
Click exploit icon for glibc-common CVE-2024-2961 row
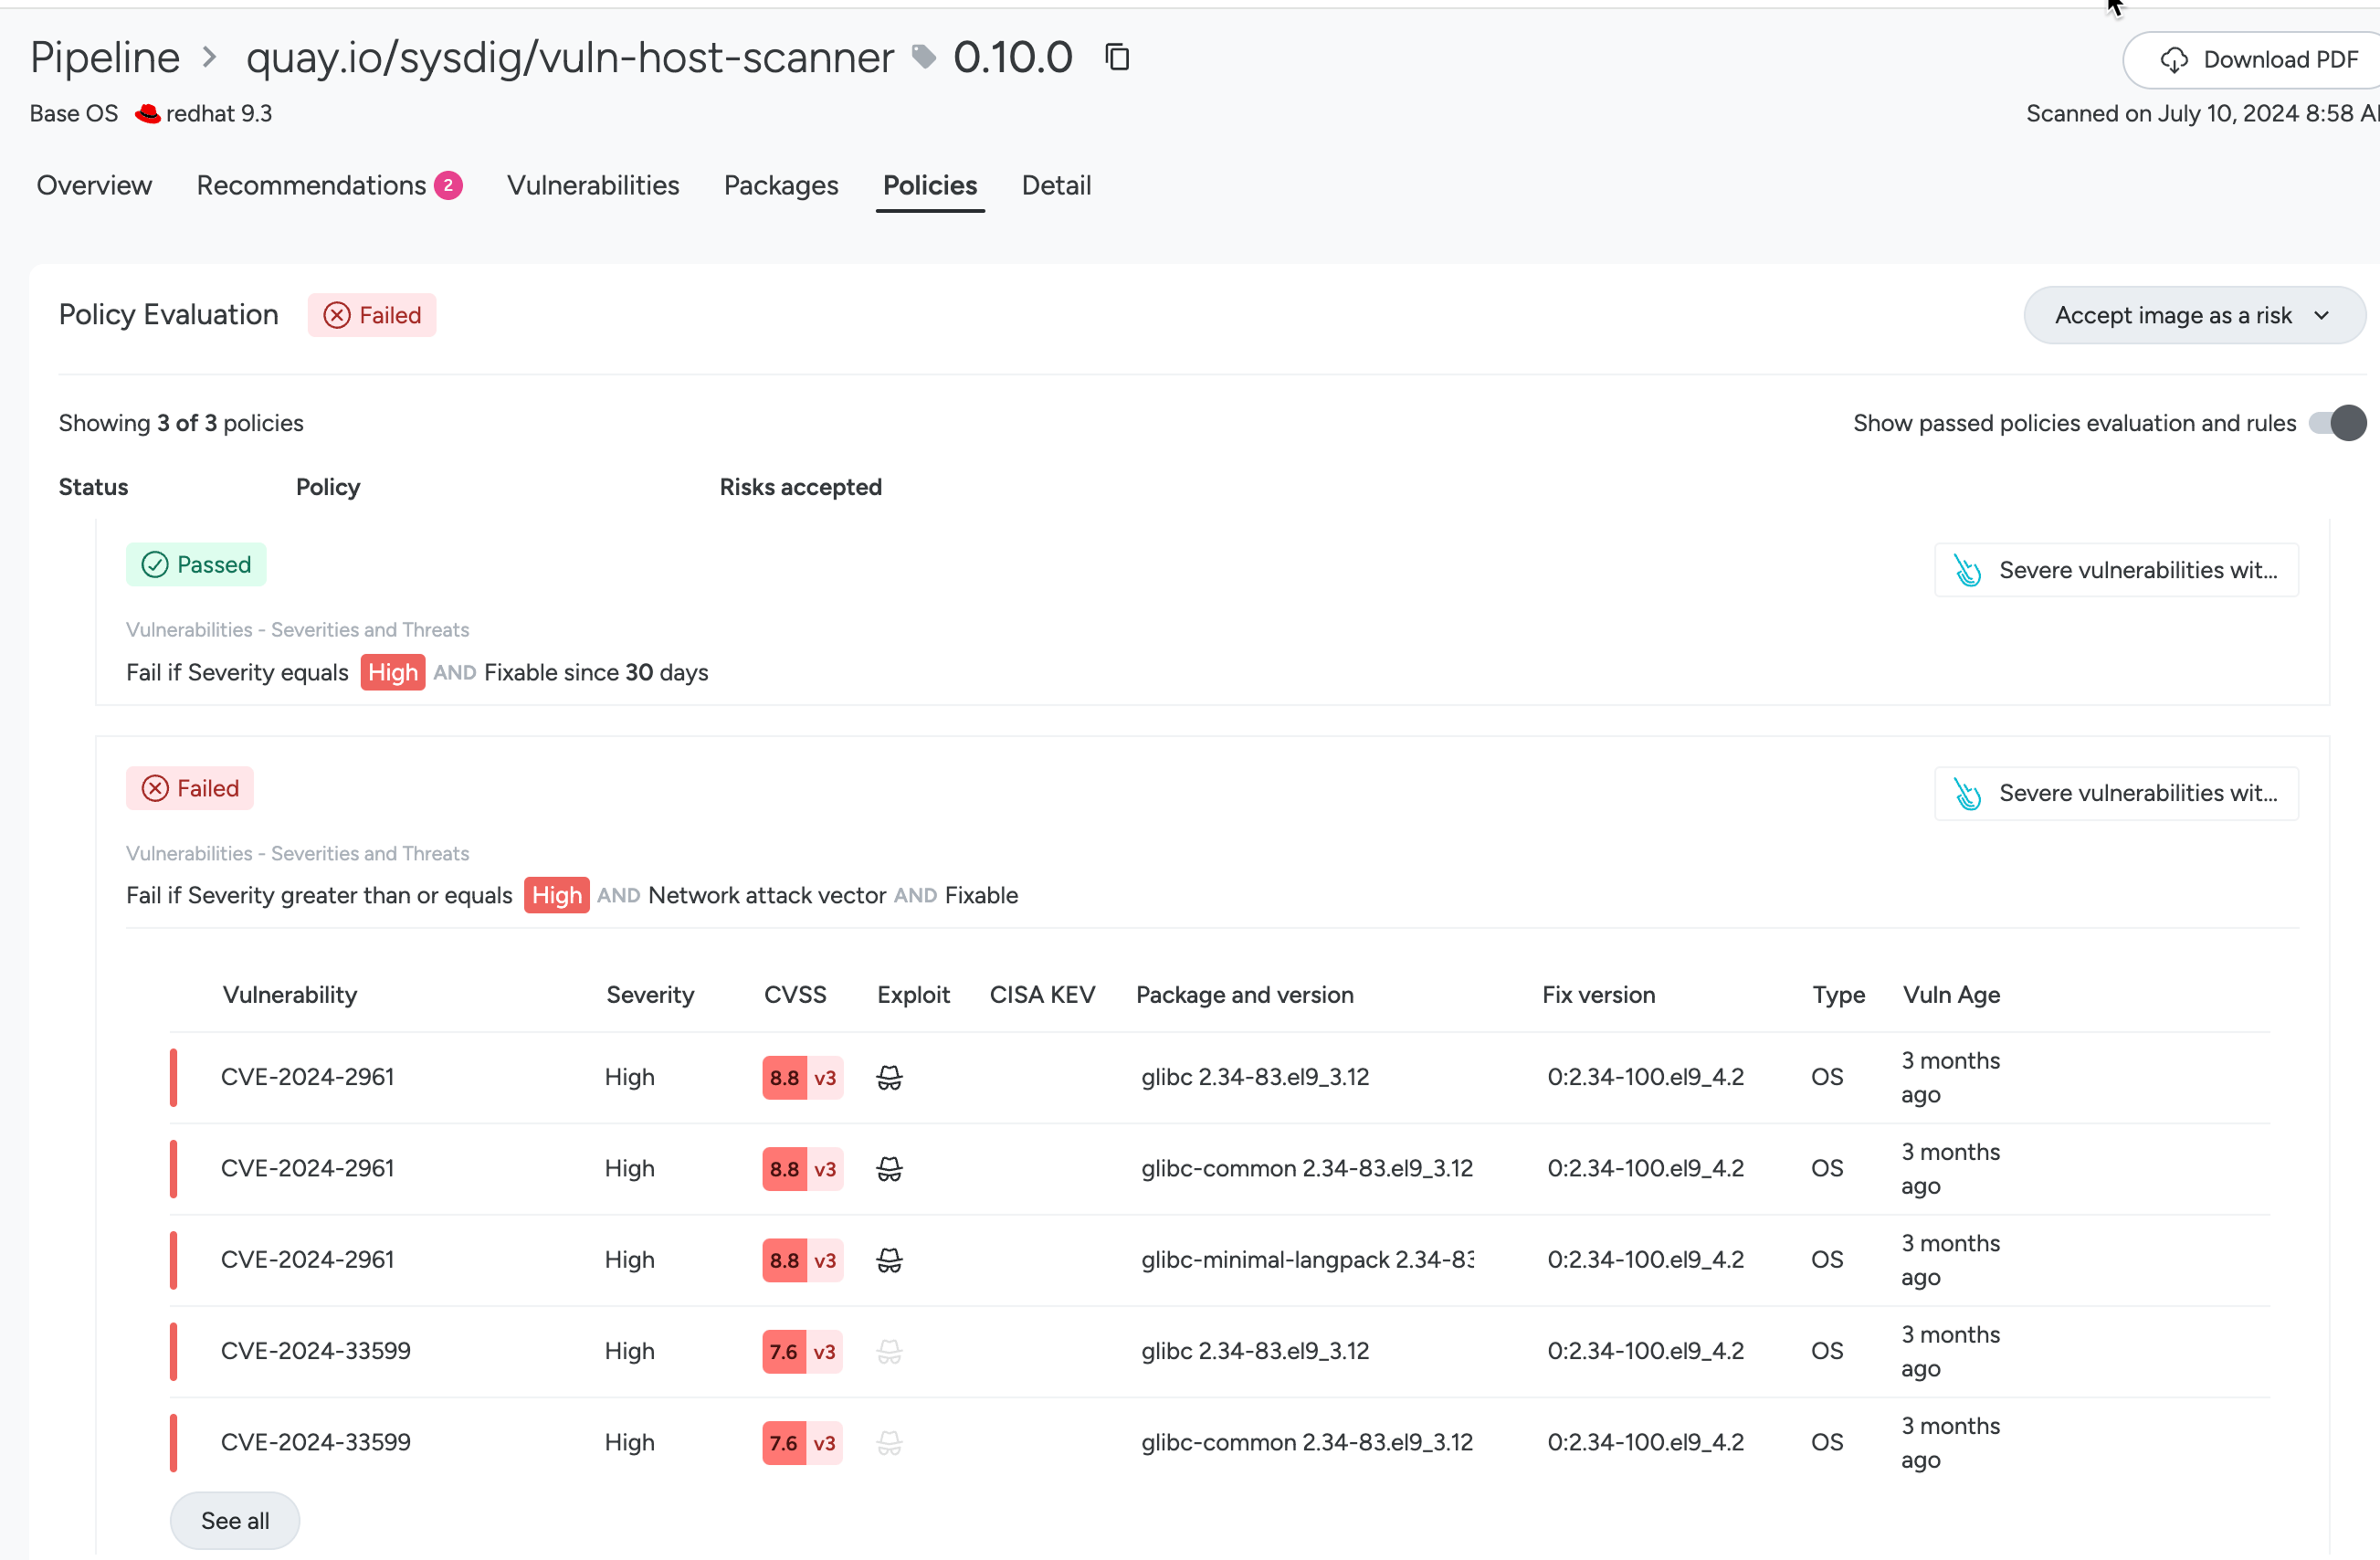(x=889, y=1168)
